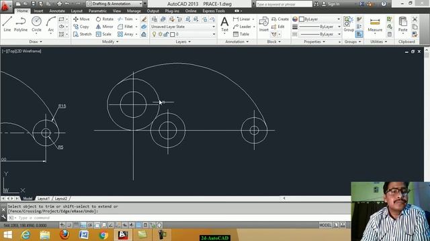This screenshot has height=241, width=430.
Task: Open the ByLayer linetype dropdown
Action: [x=320, y=34]
